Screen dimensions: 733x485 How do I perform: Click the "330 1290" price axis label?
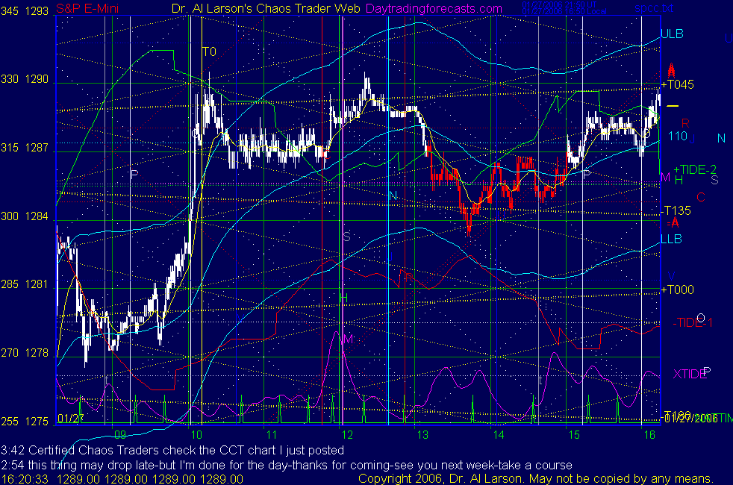[25, 79]
